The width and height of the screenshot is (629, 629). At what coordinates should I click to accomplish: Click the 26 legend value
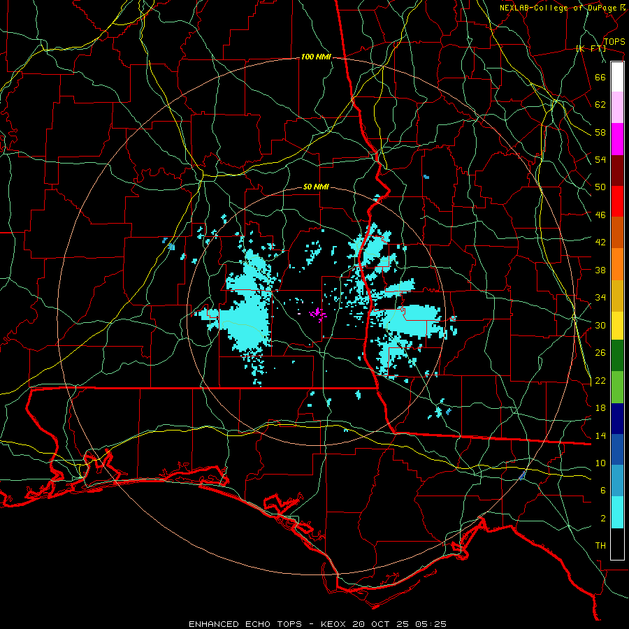coord(600,353)
